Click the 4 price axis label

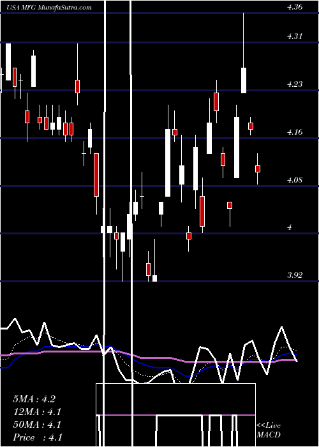[x=290, y=227]
